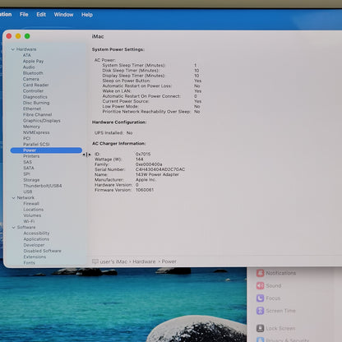Click the Focus icon in System Settings
The width and height of the screenshot is (342, 342).
pyautogui.click(x=260, y=298)
